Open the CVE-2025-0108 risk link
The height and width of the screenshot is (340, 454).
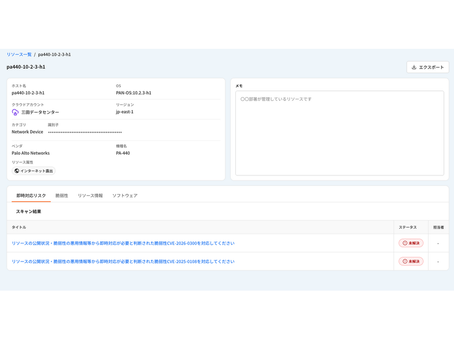123,262
